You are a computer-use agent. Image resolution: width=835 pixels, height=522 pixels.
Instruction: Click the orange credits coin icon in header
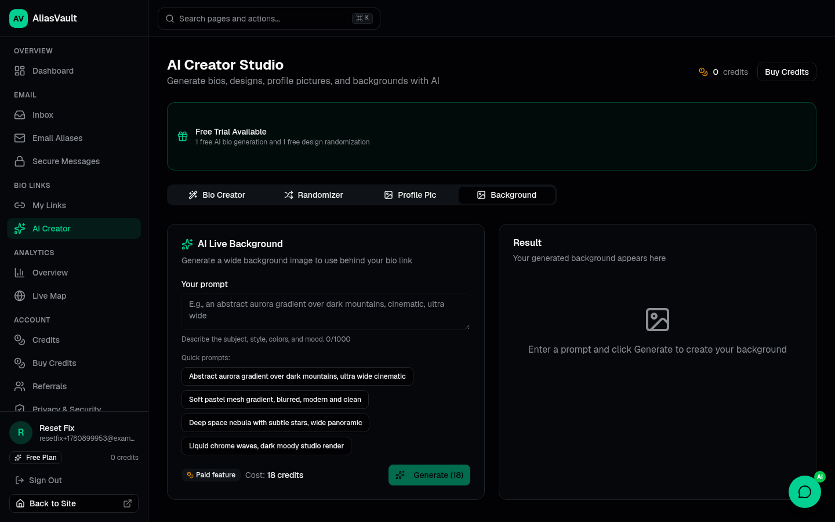(x=703, y=72)
